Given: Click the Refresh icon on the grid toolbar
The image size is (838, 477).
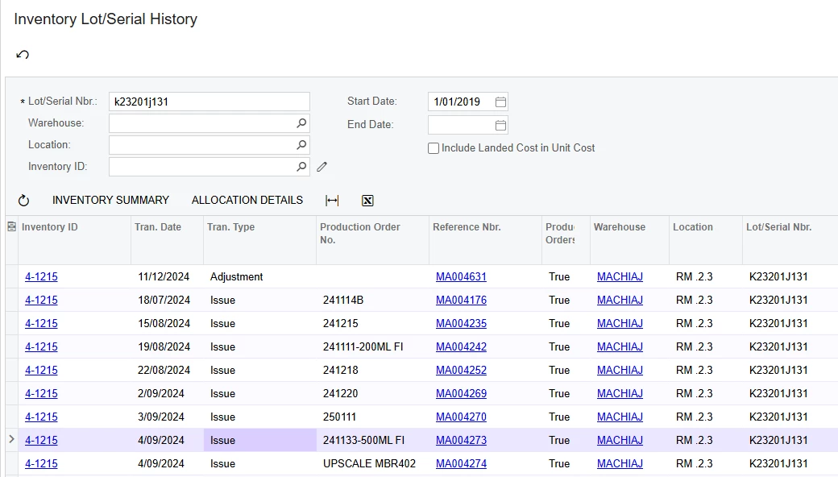Looking at the screenshot, I should (25, 200).
